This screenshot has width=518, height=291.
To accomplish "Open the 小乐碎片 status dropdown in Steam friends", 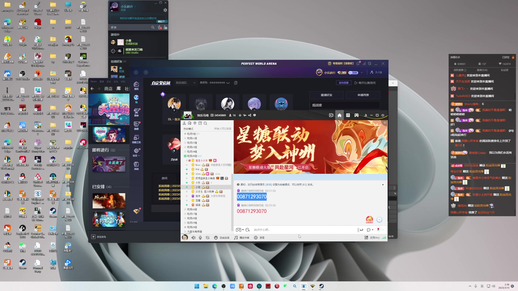I will pyautogui.click(x=135, y=6).
